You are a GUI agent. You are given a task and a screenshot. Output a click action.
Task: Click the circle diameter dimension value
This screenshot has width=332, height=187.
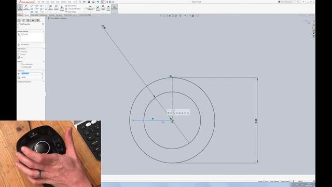[256, 121]
